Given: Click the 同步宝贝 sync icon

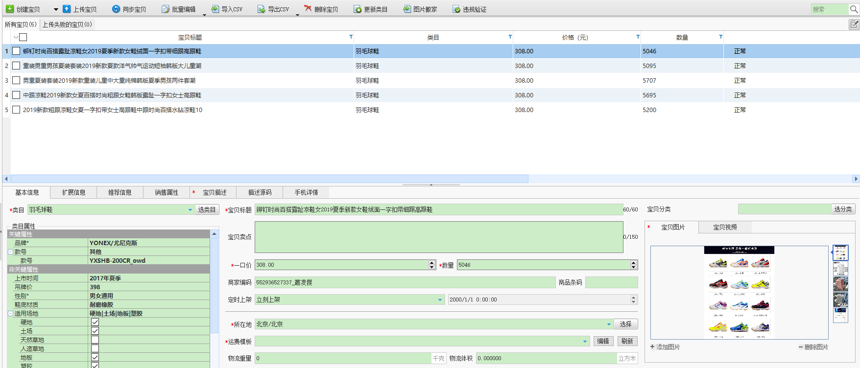Looking at the screenshot, I should pyautogui.click(x=116, y=9).
